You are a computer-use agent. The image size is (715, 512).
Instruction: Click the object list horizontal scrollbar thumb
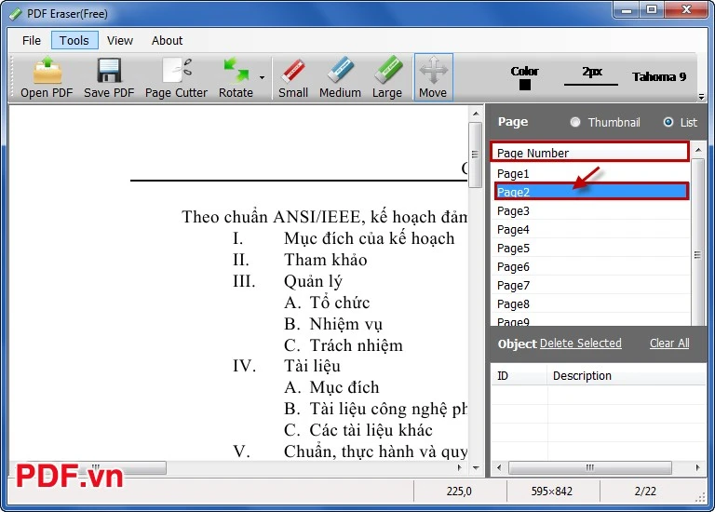click(x=590, y=467)
